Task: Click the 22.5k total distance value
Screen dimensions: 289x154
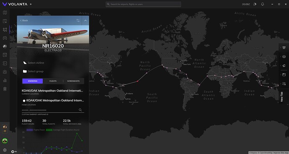Action: coord(67,121)
